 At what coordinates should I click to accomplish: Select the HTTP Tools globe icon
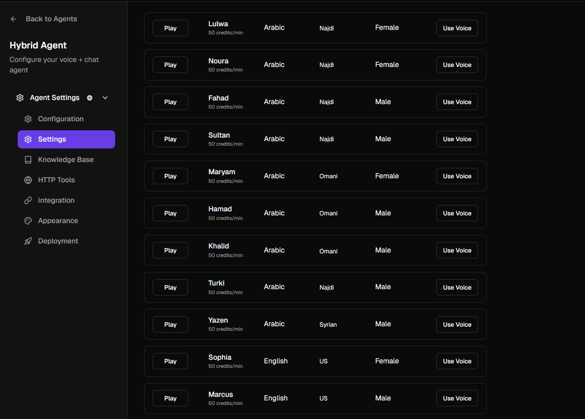coord(28,180)
